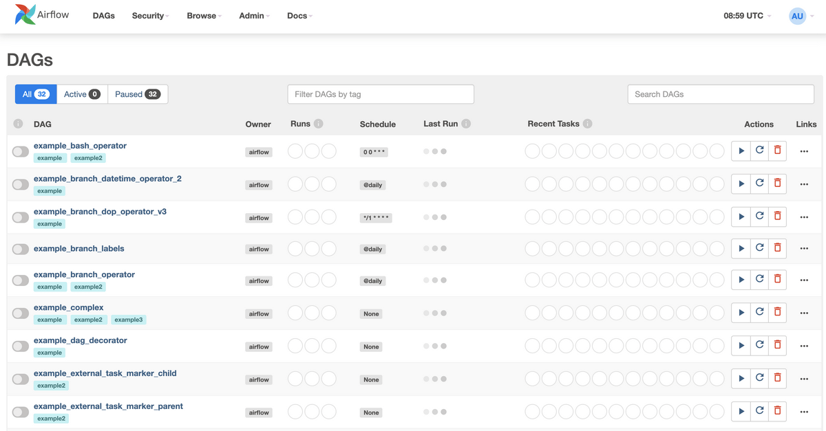The width and height of the screenshot is (826, 431).
Task: Unpause example_branch_datetime_operator_2 toggle
Action: point(21,185)
